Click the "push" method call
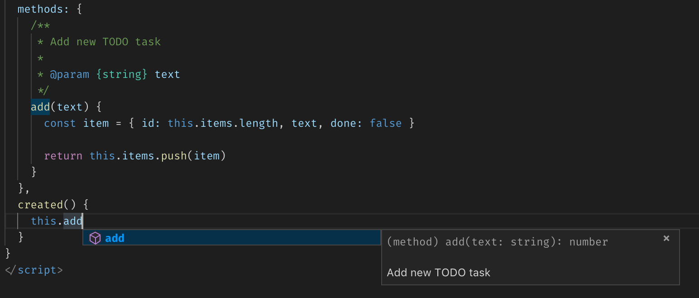Image resolution: width=699 pixels, height=298 pixels. click(x=173, y=156)
